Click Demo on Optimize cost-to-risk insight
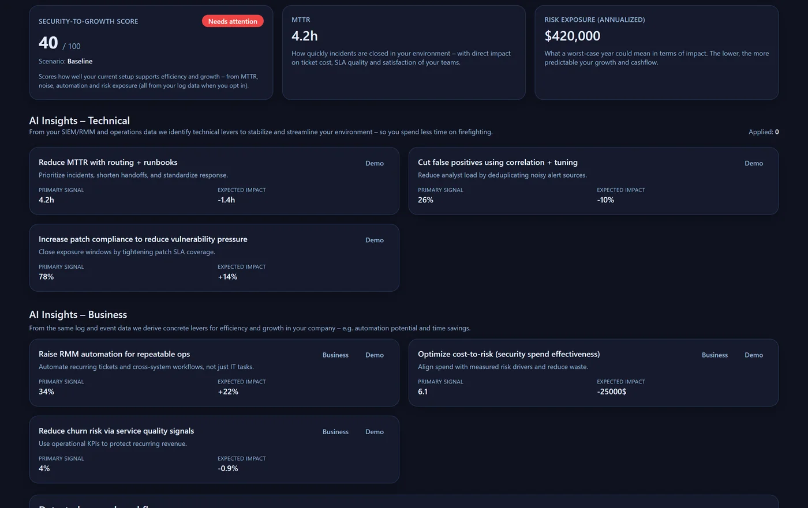 tap(753, 355)
